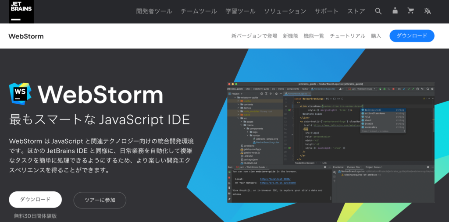This screenshot has height=222, width=449.
Task: Open the 新バージョンで登場 link
Action: pyautogui.click(x=254, y=36)
